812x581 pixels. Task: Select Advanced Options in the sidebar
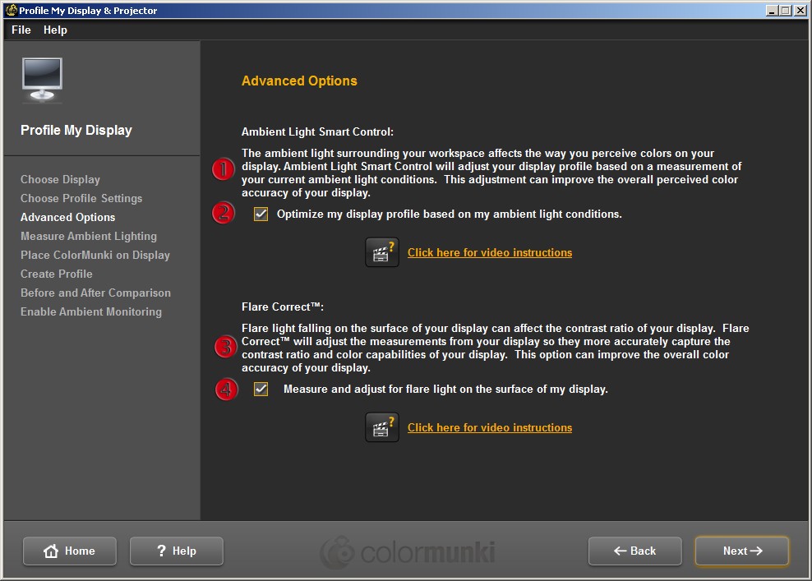point(68,218)
